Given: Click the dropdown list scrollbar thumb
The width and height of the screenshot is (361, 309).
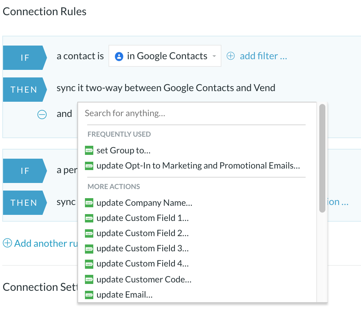Looking at the screenshot, I should click(322, 158).
